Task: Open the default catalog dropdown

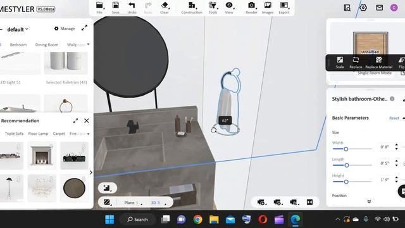Action: click(18, 30)
